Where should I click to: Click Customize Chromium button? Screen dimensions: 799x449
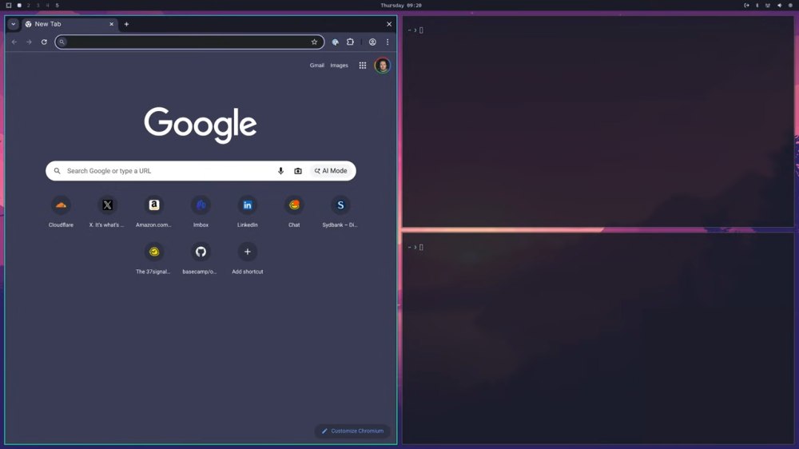coord(352,431)
